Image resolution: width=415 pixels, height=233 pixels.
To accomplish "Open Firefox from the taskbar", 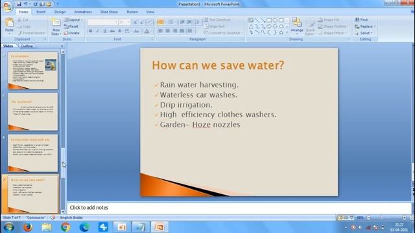I will (x=27, y=227).
